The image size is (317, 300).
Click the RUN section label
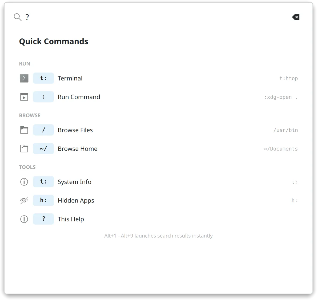click(x=25, y=64)
